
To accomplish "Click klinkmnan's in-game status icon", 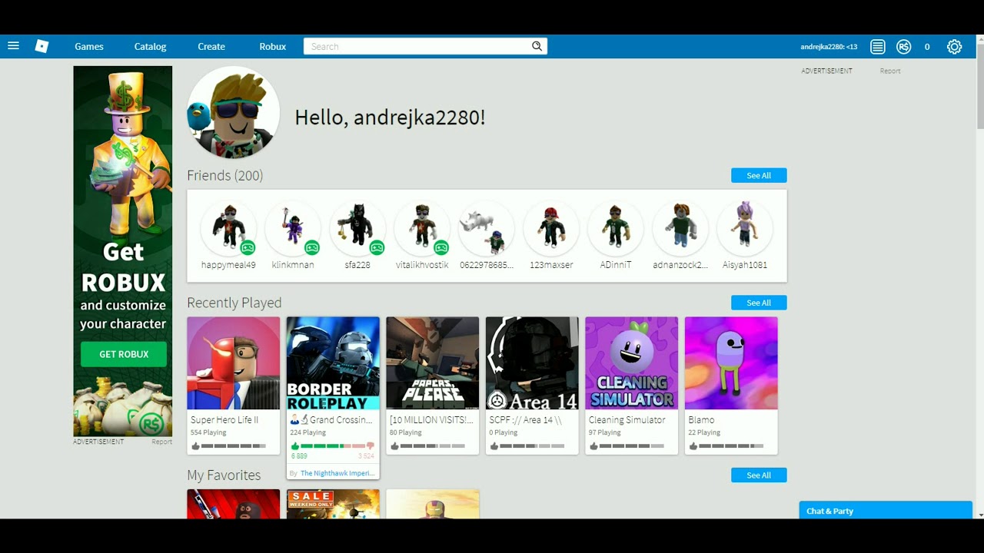I will [312, 247].
